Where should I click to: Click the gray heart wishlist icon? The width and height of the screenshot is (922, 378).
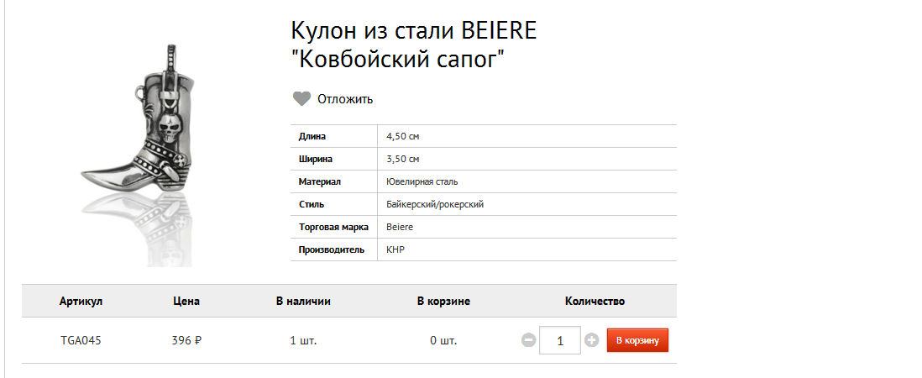(301, 99)
